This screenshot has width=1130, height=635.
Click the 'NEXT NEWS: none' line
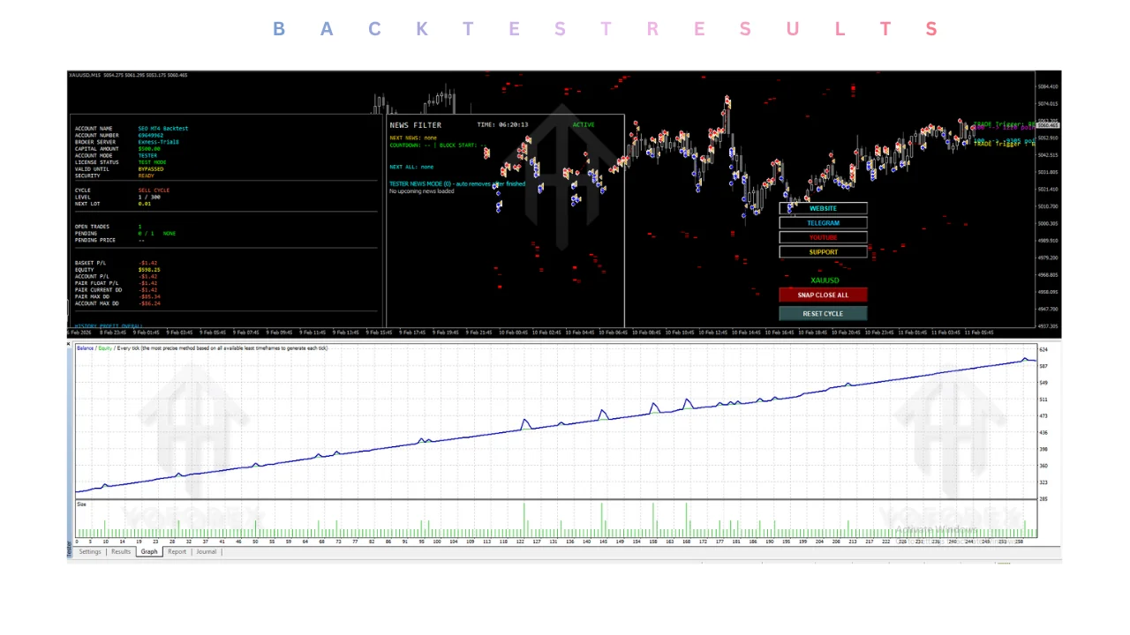coord(413,138)
